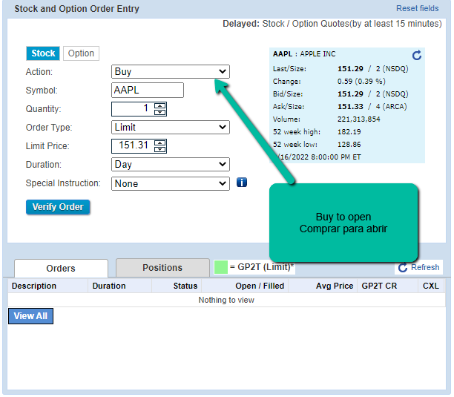Lower the Limit Price with the down arrow
The image size is (454, 397).
160,149
